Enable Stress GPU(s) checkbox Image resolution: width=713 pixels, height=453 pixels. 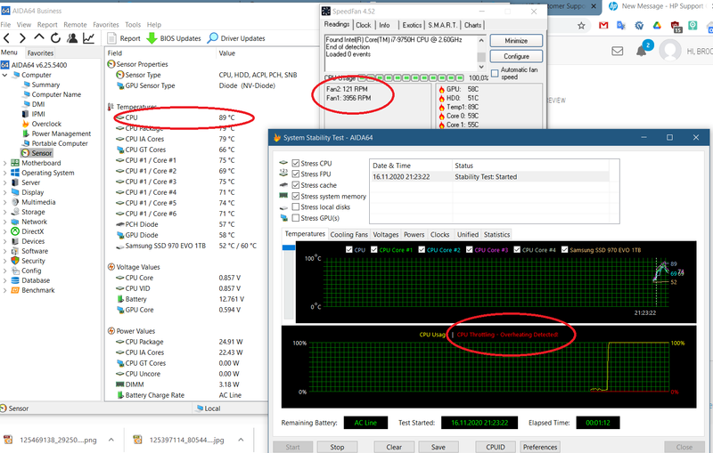[296, 218]
